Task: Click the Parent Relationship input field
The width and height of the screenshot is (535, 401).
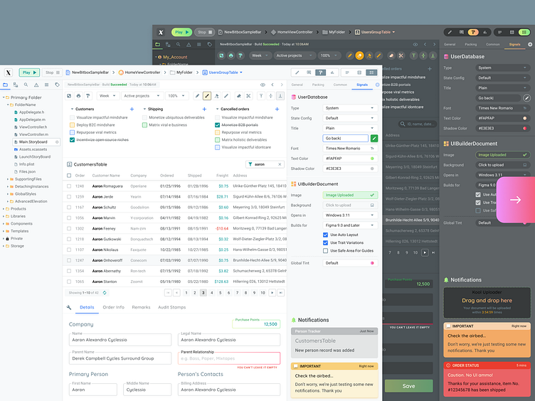Action: pos(229,358)
